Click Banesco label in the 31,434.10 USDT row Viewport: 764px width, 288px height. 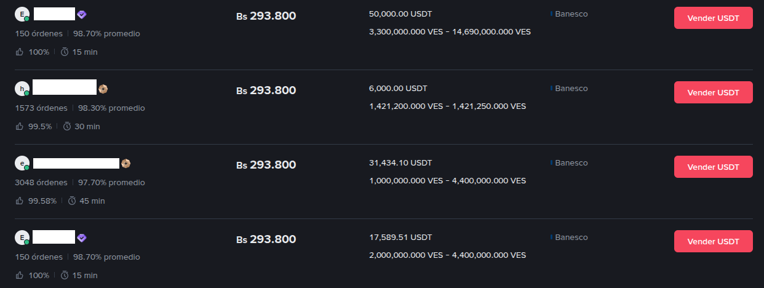(571, 163)
